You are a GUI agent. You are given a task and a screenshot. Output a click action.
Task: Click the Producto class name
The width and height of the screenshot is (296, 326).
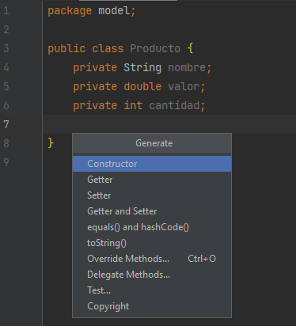point(155,49)
